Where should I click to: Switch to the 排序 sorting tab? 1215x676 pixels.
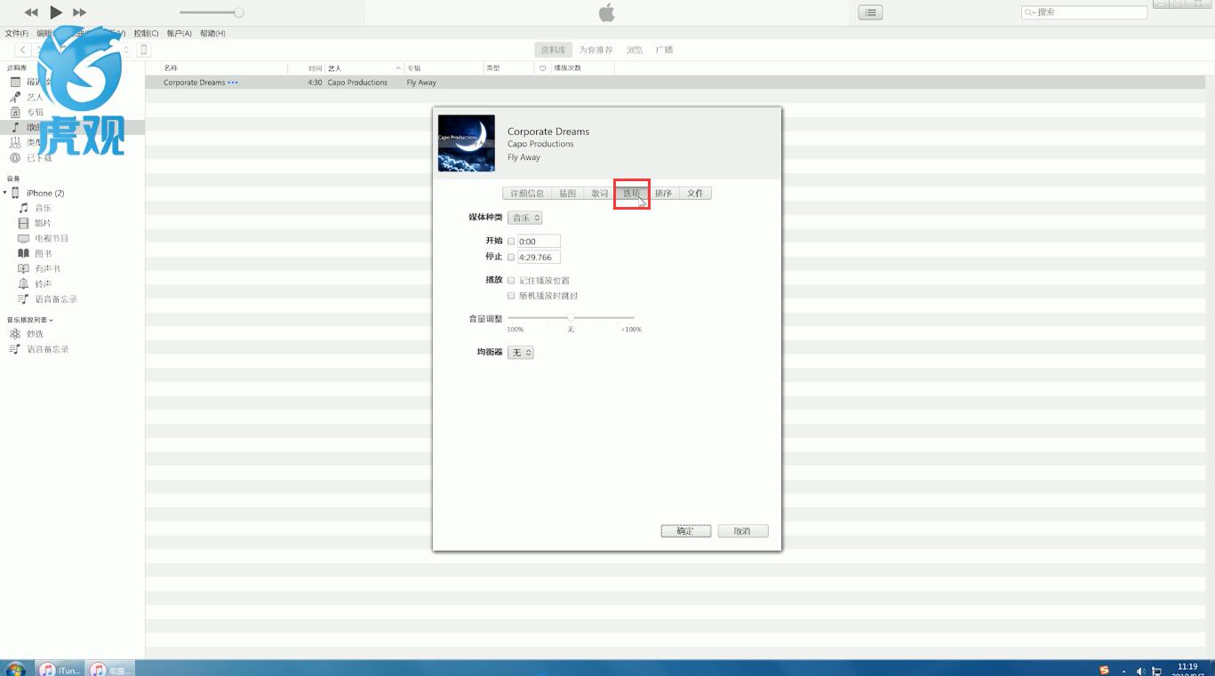pyautogui.click(x=664, y=193)
